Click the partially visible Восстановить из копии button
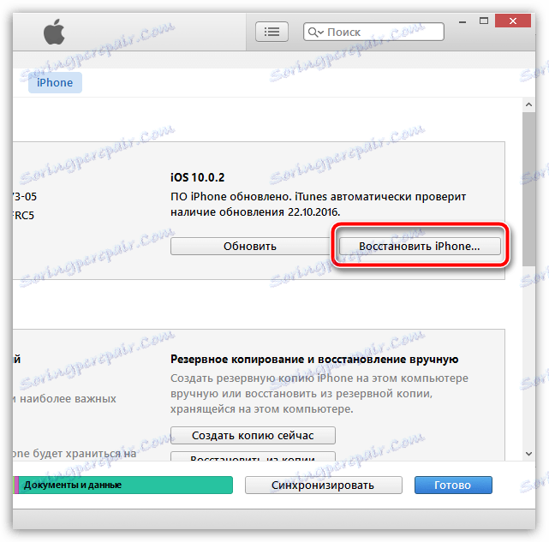This screenshot has width=549, height=542. tap(253, 456)
